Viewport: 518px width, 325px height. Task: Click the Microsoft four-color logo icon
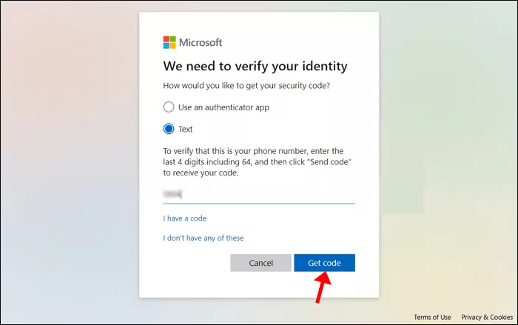(169, 42)
